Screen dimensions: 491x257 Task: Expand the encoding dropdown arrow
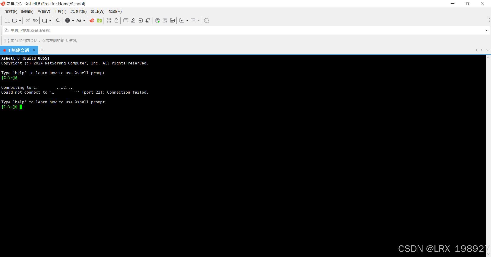tap(73, 21)
